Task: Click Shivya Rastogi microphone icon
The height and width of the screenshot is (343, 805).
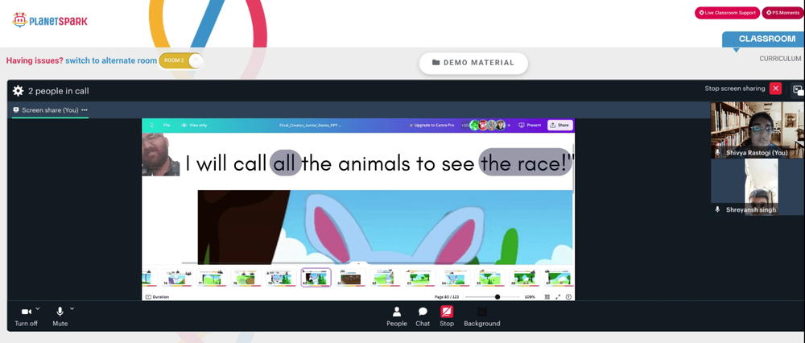Action: pos(719,152)
